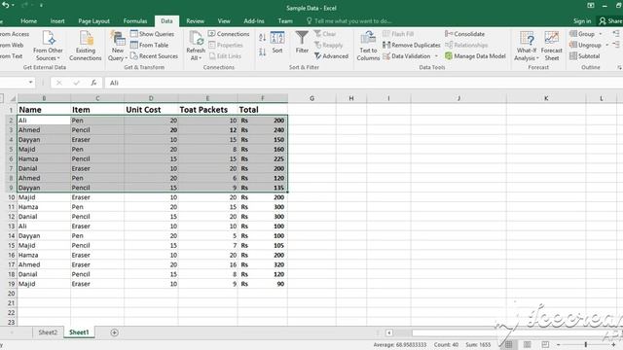The image size is (623, 350).
Task: Open From Other Sources menu
Action: (48, 46)
